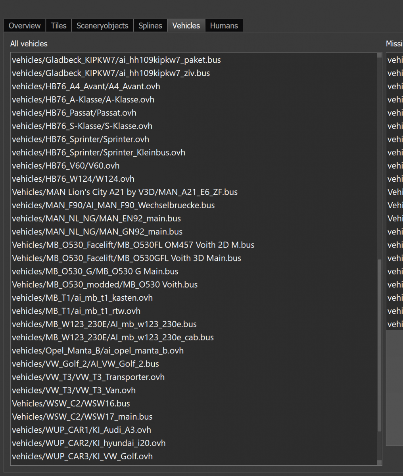The height and width of the screenshot is (476, 403).
Task: Click the All vehicles list vertical scrollbar
Action: coord(380,345)
